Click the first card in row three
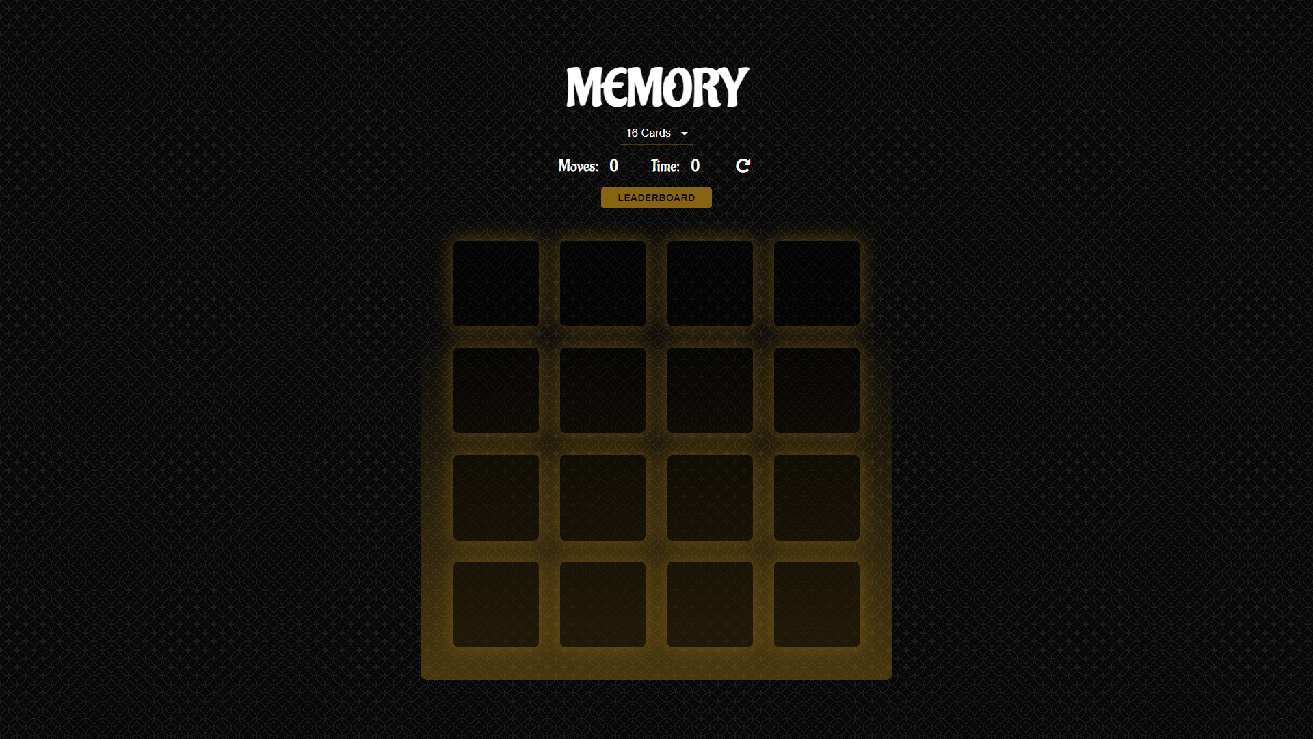 (496, 497)
